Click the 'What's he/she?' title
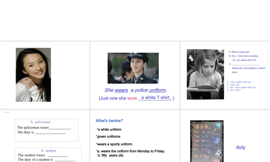The height and width of the screenshot is (162, 270). click(x=109, y=121)
